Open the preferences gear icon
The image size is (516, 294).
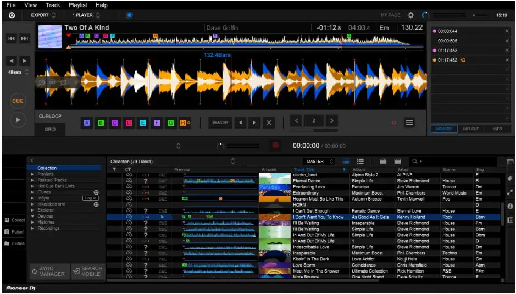(x=410, y=15)
